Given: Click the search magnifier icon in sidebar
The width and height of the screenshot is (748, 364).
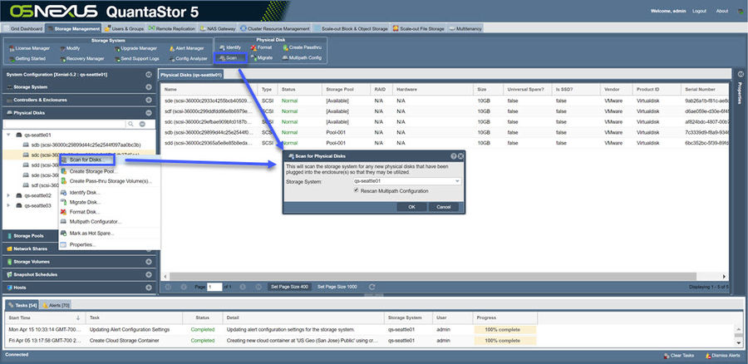Looking at the screenshot, I should [130, 124].
